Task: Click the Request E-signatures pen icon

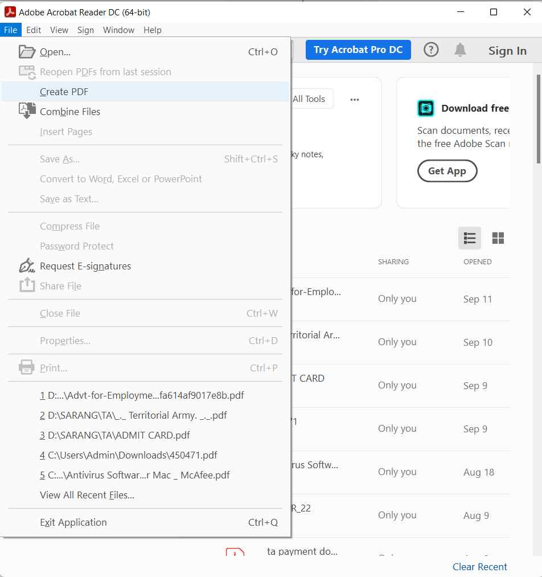Action: pyautogui.click(x=27, y=265)
